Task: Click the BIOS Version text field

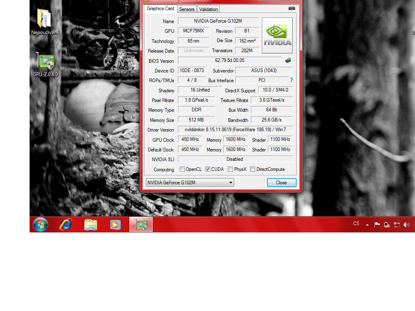Action: point(229,60)
